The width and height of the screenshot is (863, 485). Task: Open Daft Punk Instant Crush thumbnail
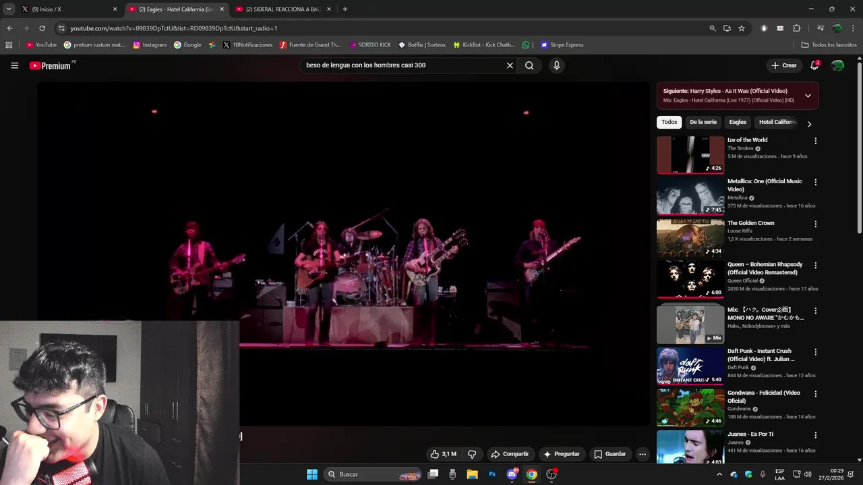click(x=690, y=366)
